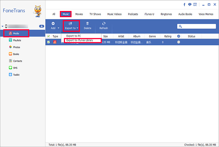Click the Refresh arrows icon
The image size is (219, 147).
104,23
